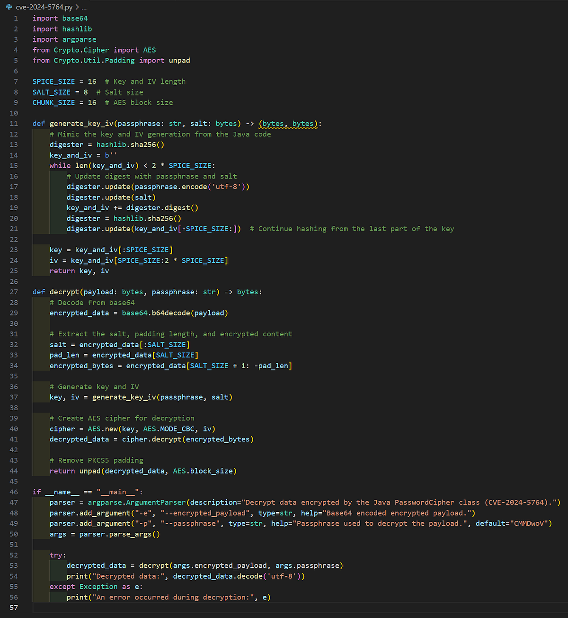Click 'AES.block_size' in the return statement
568x618 pixels.
click(x=203, y=471)
